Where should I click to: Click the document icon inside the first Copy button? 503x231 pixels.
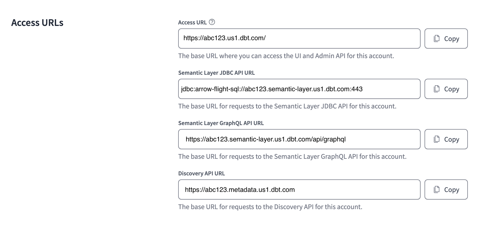437,38
